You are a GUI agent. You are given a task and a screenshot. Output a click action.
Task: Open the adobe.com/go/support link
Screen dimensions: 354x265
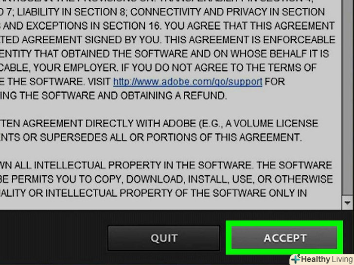188,82
